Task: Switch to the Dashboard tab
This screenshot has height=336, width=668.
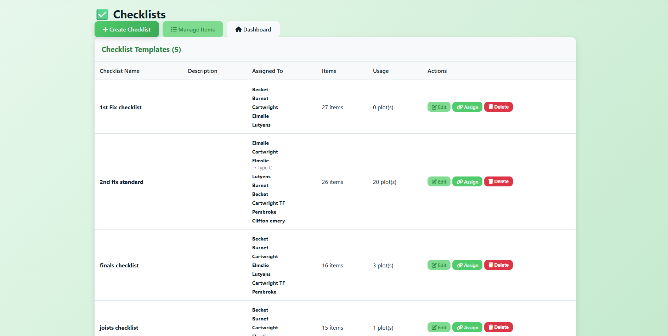Action: (x=253, y=29)
